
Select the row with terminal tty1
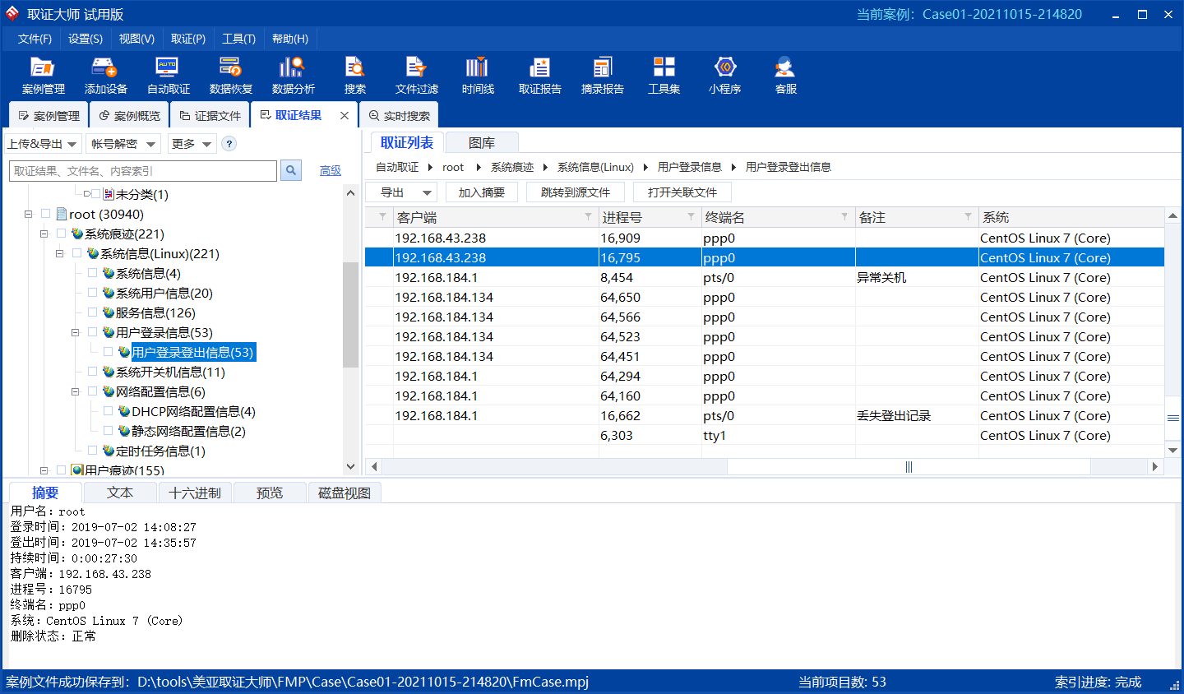click(x=765, y=435)
